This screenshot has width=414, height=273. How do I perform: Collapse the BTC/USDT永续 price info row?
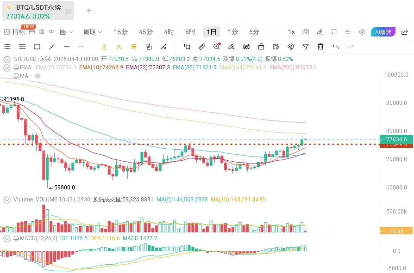[7, 59]
